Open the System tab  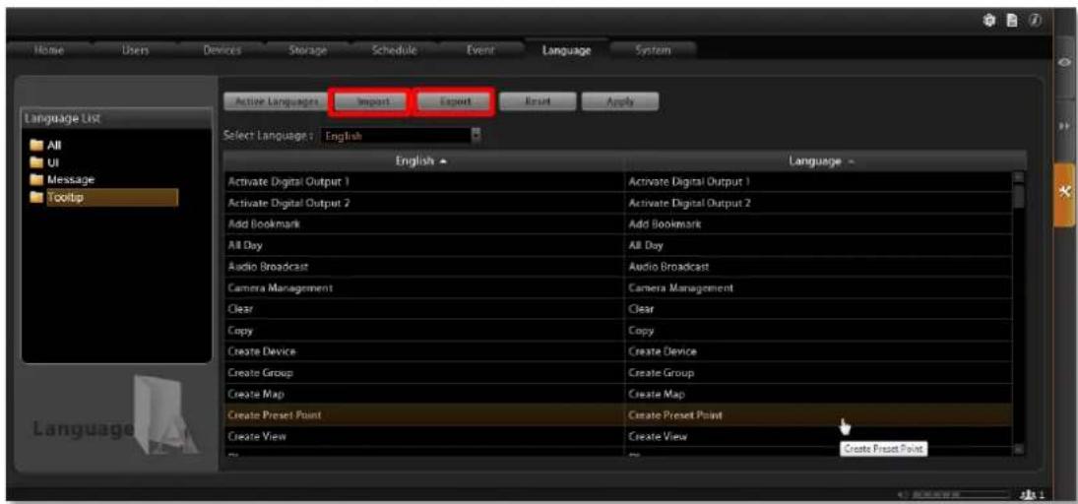pyautogui.click(x=653, y=50)
